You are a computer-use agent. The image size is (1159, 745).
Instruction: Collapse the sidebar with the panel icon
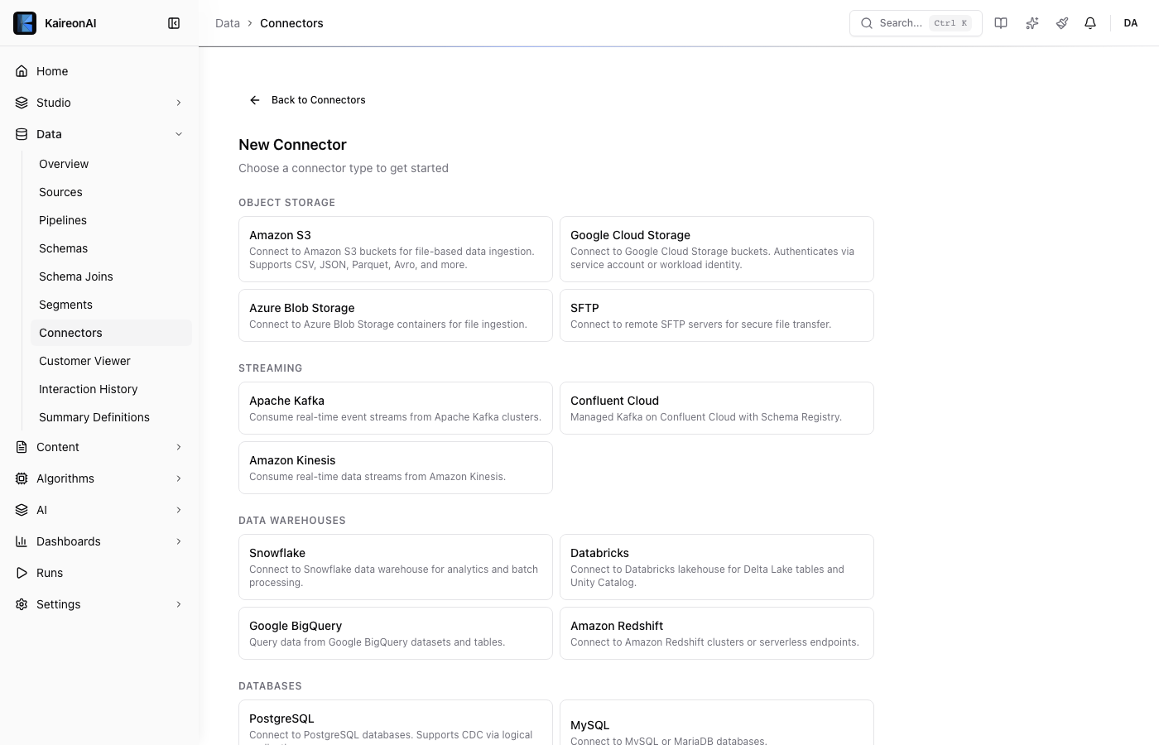click(174, 23)
